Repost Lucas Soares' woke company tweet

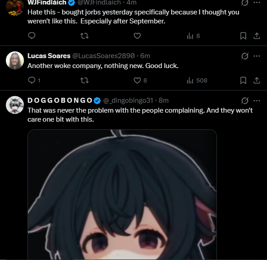click(x=84, y=80)
